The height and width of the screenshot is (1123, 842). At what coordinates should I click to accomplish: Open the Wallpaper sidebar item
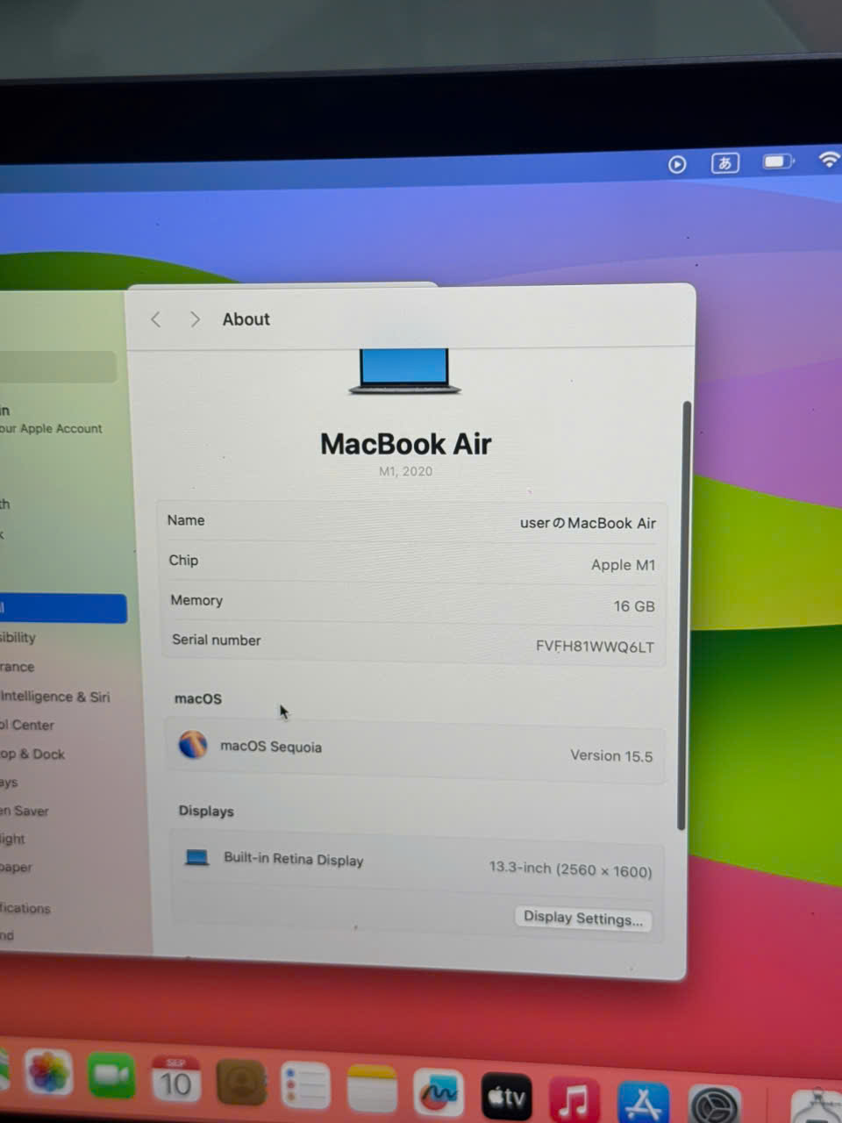16,867
